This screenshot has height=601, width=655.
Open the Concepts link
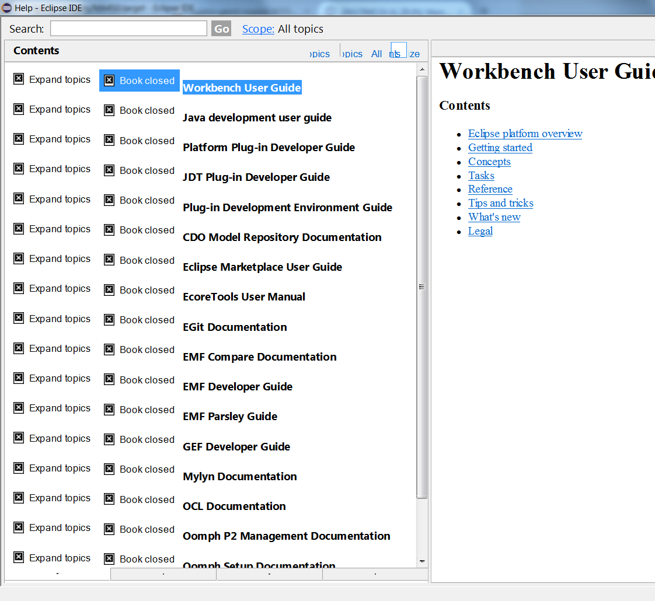(x=489, y=162)
